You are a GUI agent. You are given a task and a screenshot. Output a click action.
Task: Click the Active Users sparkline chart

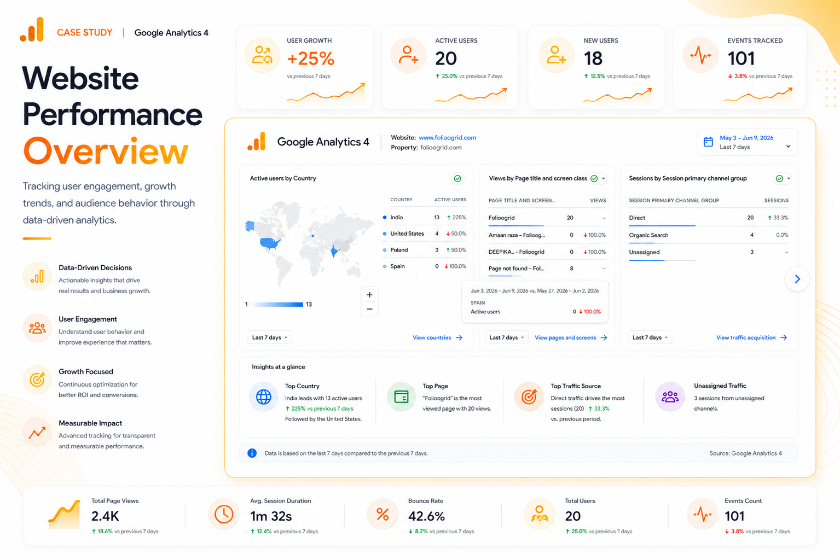point(471,95)
